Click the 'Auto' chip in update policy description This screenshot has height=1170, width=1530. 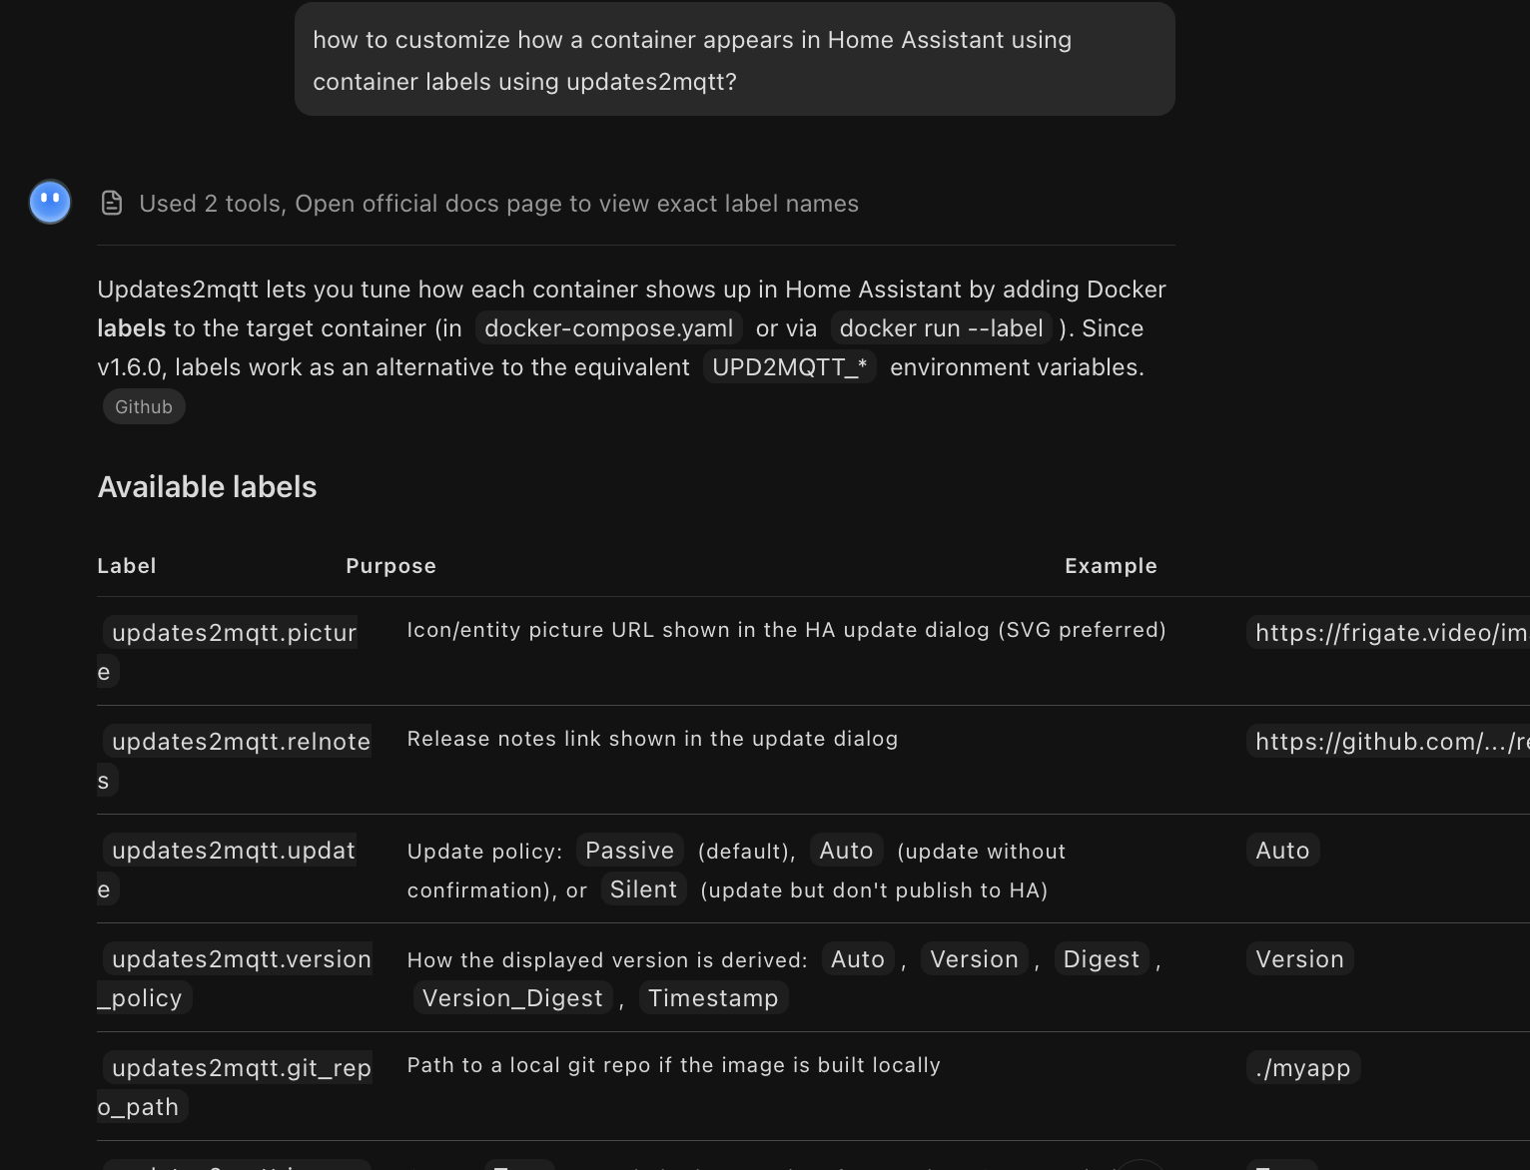pos(846,851)
